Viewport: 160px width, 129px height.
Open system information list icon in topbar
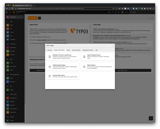click(x=119, y=12)
